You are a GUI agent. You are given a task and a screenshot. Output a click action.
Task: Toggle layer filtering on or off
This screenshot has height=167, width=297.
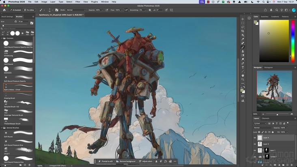(288, 123)
